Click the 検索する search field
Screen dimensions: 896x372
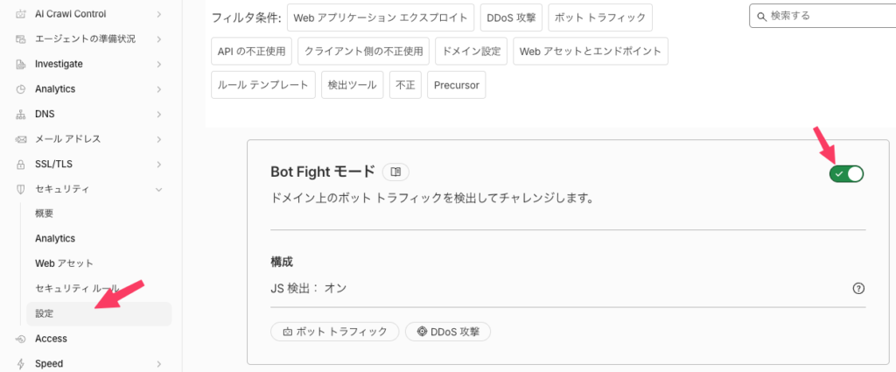point(822,16)
